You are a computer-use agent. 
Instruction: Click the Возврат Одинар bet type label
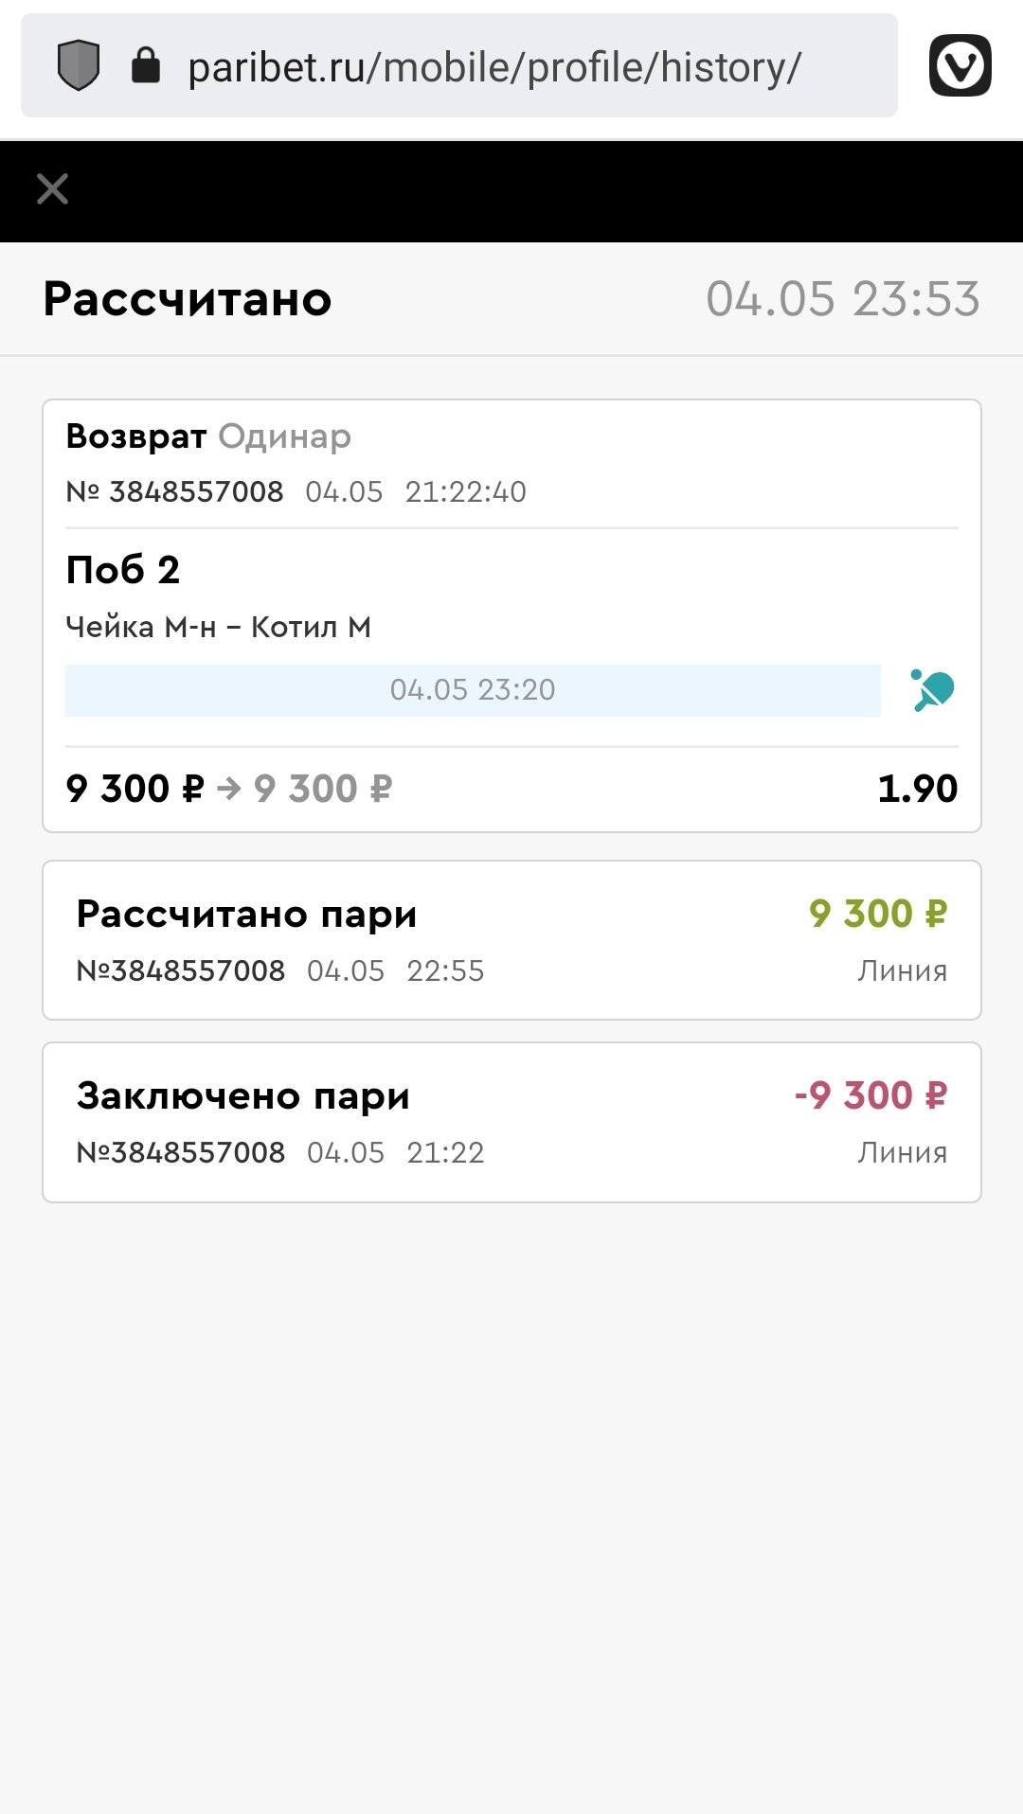tap(208, 436)
